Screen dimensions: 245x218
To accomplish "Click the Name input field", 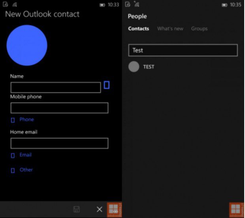I will click(x=56, y=87).
